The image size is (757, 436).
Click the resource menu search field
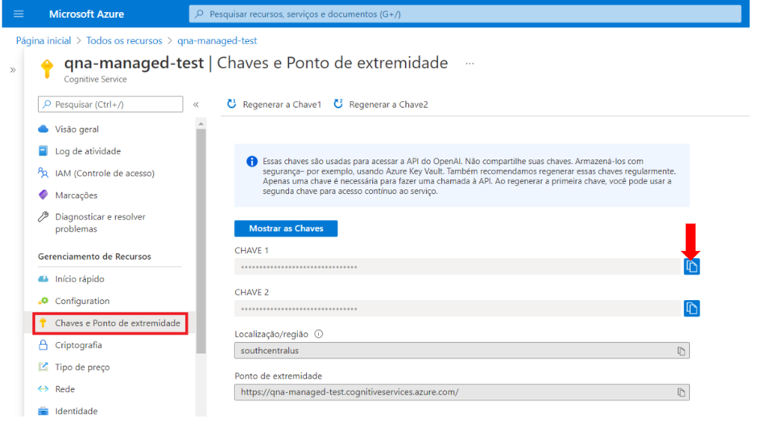(110, 105)
